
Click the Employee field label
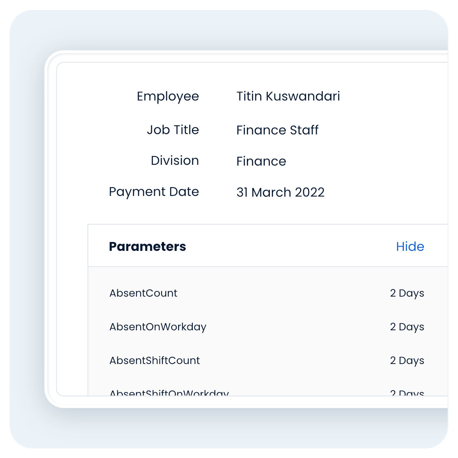pyautogui.click(x=168, y=97)
